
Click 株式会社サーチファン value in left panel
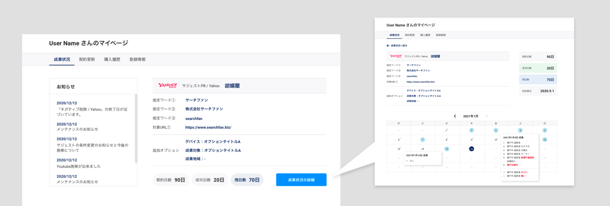204,109
